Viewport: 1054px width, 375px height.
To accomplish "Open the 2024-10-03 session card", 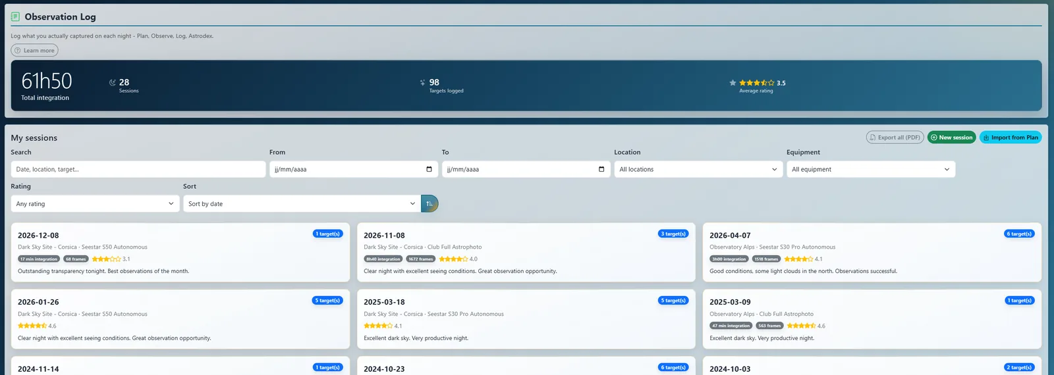I will click(x=872, y=366).
